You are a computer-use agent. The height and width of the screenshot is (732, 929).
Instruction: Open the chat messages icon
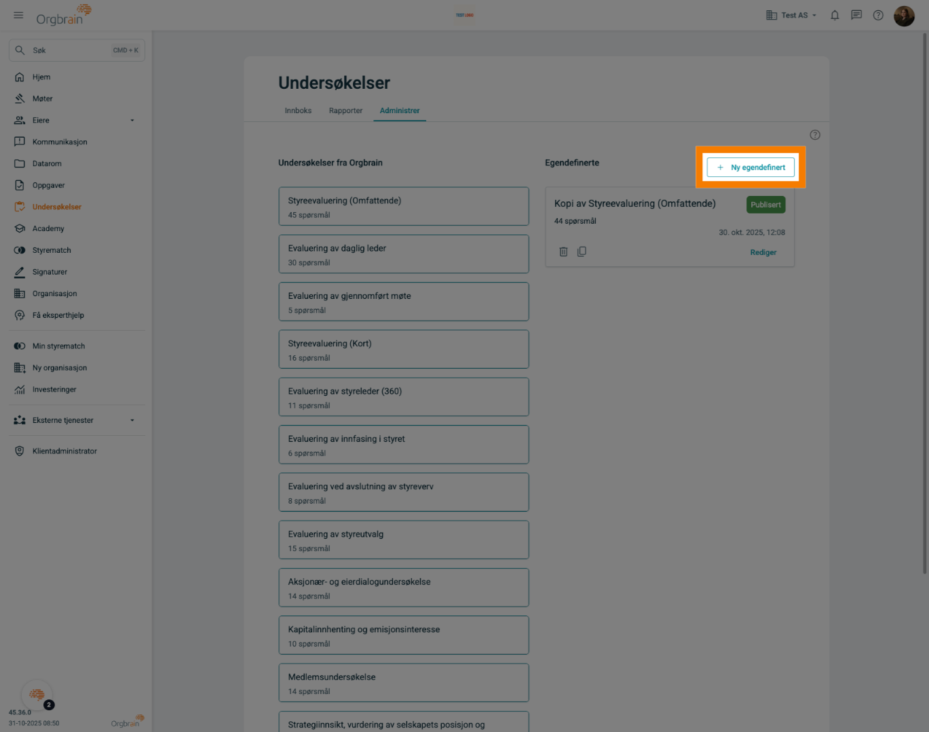856,15
